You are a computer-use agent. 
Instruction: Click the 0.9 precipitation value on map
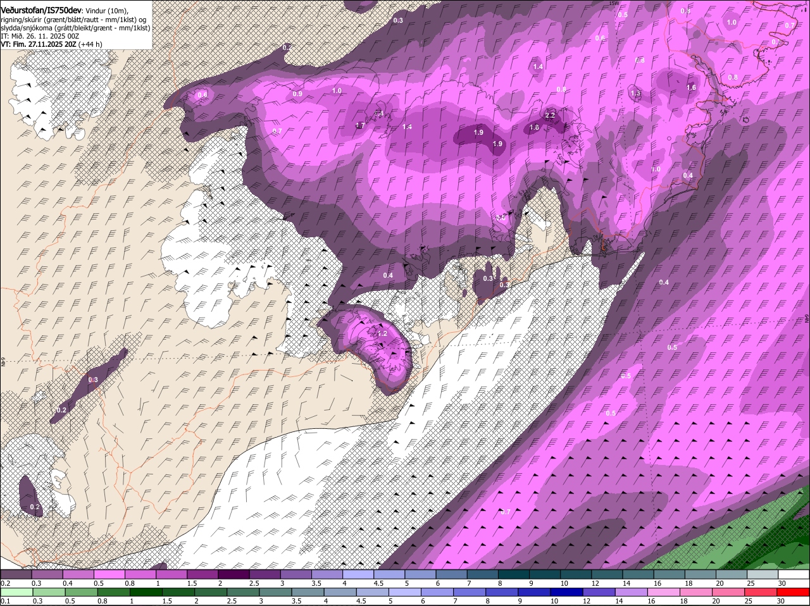coord(297,94)
